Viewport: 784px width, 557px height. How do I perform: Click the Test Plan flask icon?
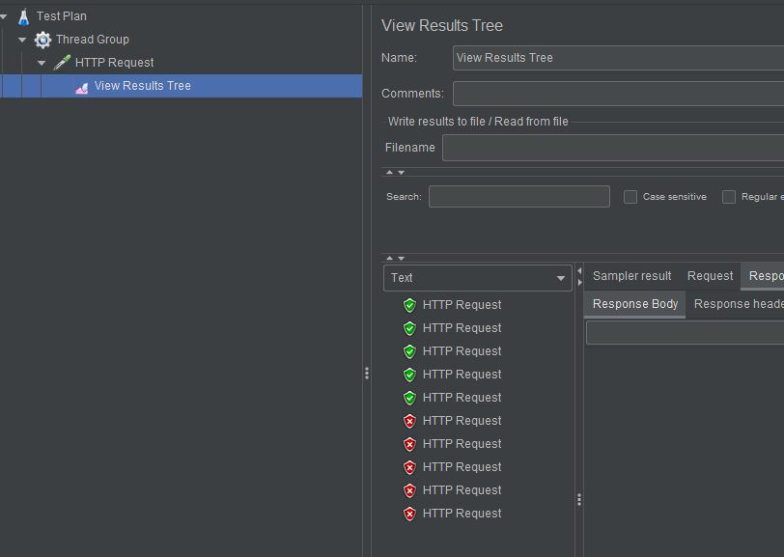(x=23, y=16)
